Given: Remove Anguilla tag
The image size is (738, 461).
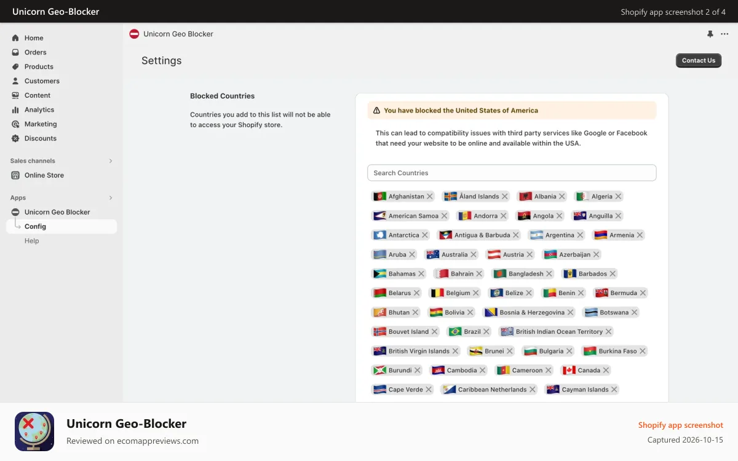Looking at the screenshot, I should pyautogui.click(x=619, y=216).
